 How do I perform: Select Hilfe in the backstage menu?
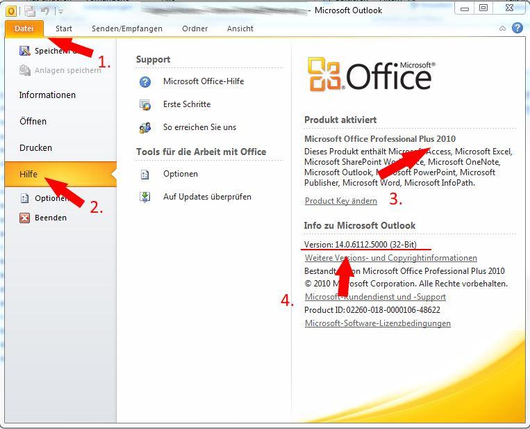click(x=60, y=175)
